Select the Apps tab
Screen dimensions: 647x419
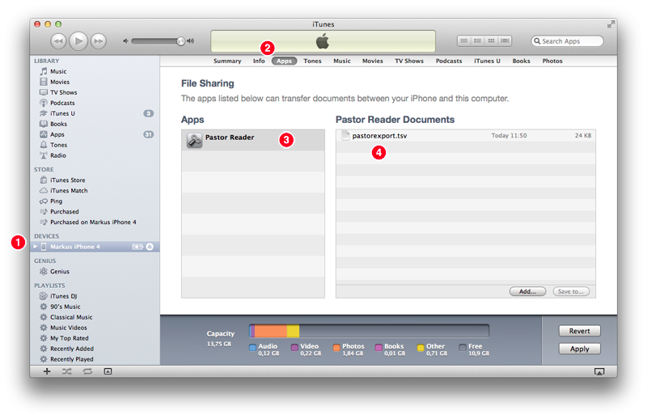[x=284, y=61]
